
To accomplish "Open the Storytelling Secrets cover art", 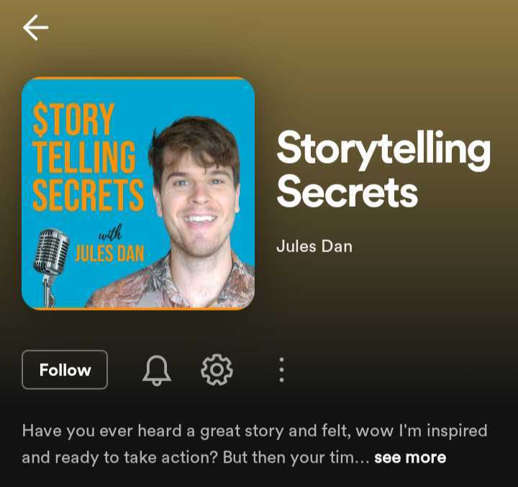I will click(x=138, y=194).
